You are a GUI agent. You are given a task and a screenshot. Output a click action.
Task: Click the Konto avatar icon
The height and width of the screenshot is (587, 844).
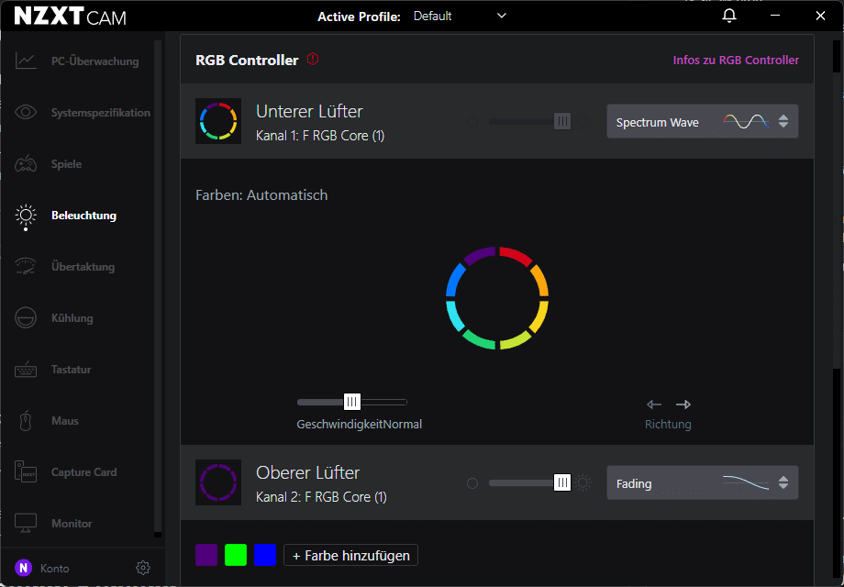click(x=24, y=568)
